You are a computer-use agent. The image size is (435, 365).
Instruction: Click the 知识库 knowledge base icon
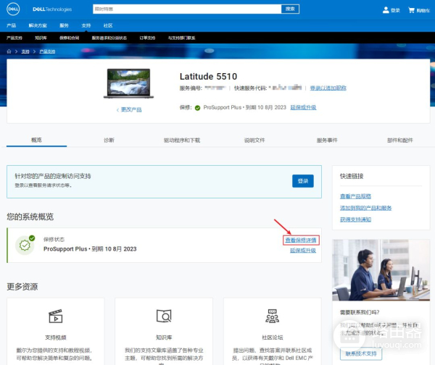[163, 316]
